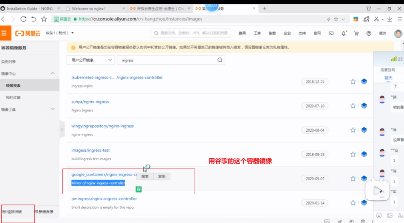Click the browser forward arrow
This screenshot has width=404, height=223.
point(13,19)
